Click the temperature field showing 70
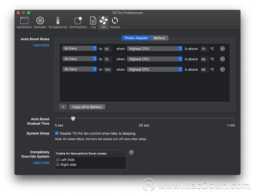Viewport: 255px width, 194px height. click(x=204, y=49)
